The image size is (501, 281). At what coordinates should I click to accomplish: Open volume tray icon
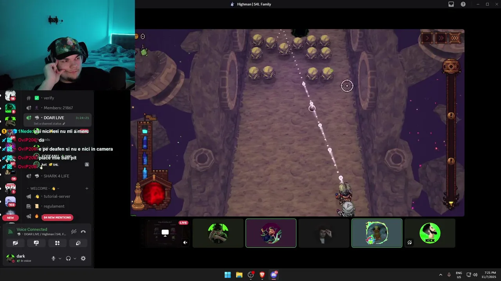(x=475, y=275)
